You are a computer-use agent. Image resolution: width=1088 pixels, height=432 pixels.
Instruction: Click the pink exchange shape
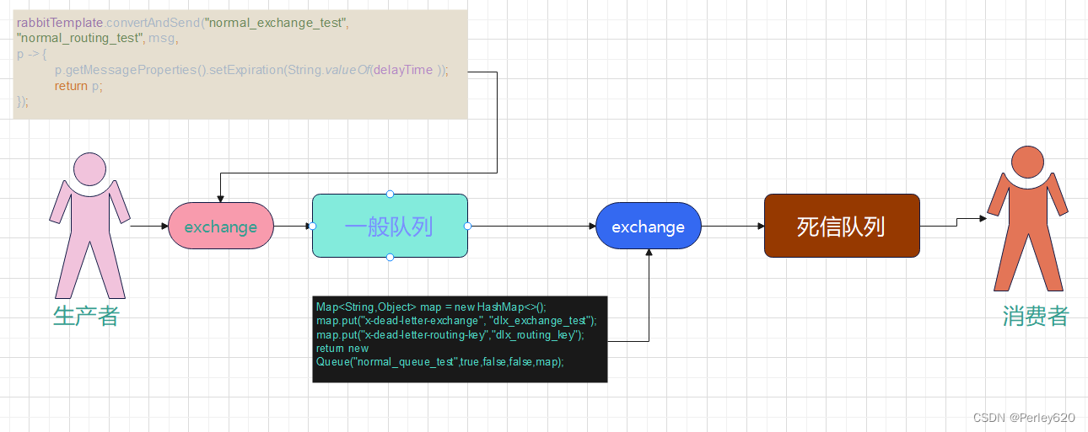click(221, 227)
